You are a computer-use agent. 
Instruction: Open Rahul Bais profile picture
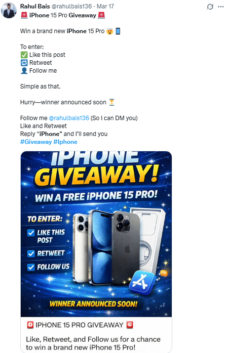[9, 10]
